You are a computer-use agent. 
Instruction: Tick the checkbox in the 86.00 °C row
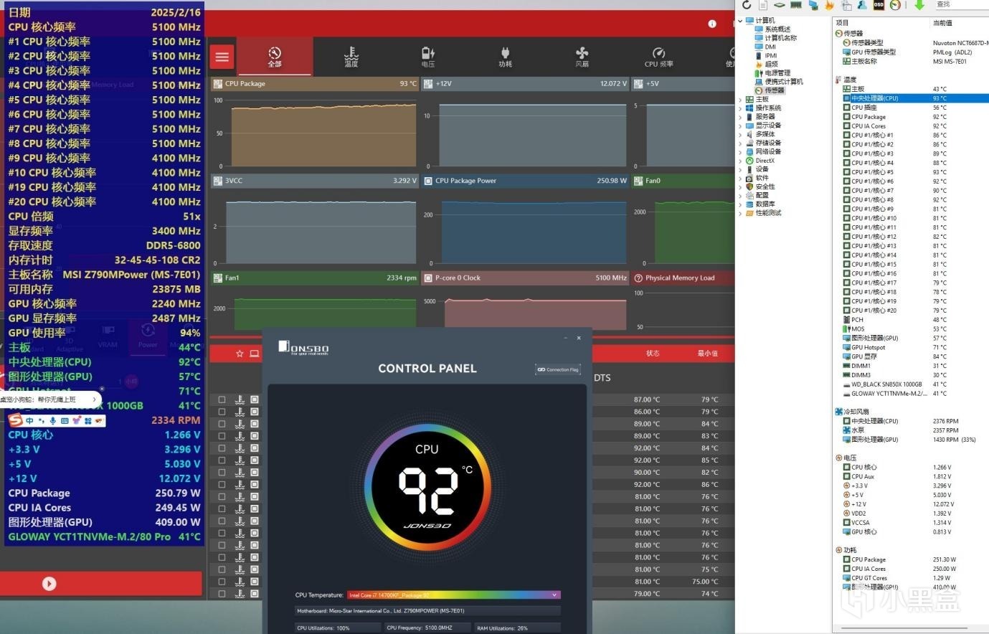[x=222, y=412]
